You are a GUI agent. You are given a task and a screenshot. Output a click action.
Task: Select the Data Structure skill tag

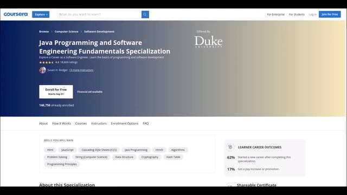click(x=124, y=157)
